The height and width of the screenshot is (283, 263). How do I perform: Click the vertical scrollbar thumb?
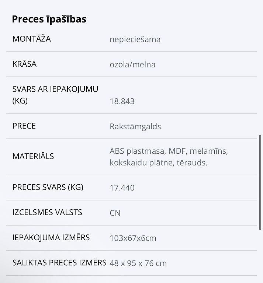260,182
